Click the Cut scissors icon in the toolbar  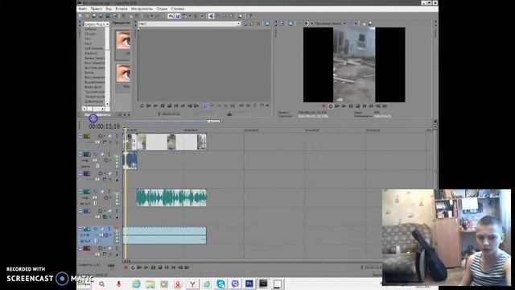tap(123, 16)
